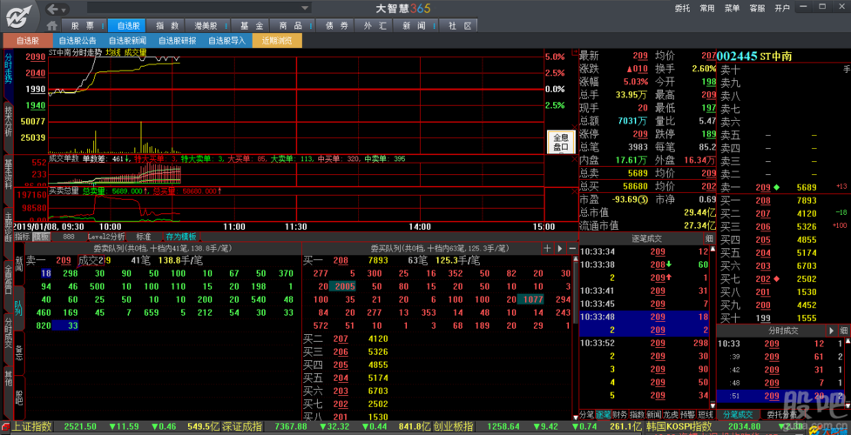Open the home page icon

52,25
